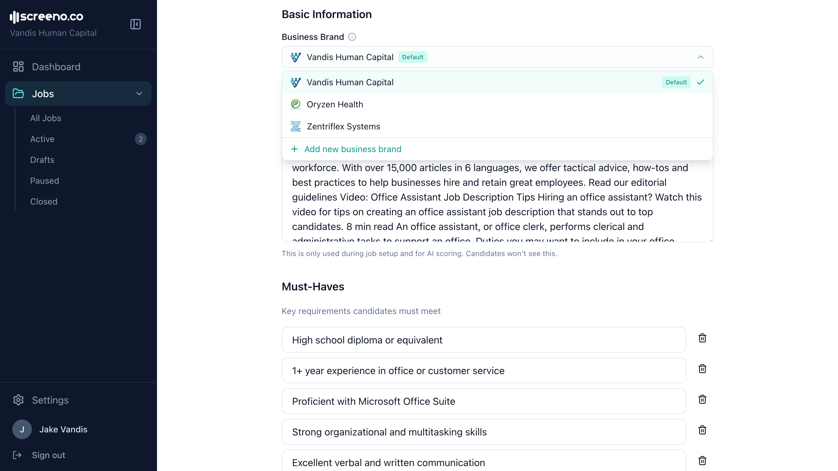Click the Sign out arrow icon
Image resolution: width=838 pixels, height=471 pixels.
pos(17,455)
